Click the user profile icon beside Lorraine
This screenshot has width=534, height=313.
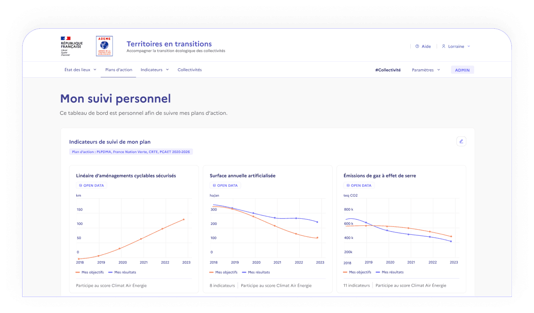(x=443, y=46)
